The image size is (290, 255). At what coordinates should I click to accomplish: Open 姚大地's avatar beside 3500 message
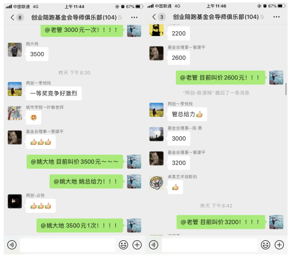(x=15, y=50)
